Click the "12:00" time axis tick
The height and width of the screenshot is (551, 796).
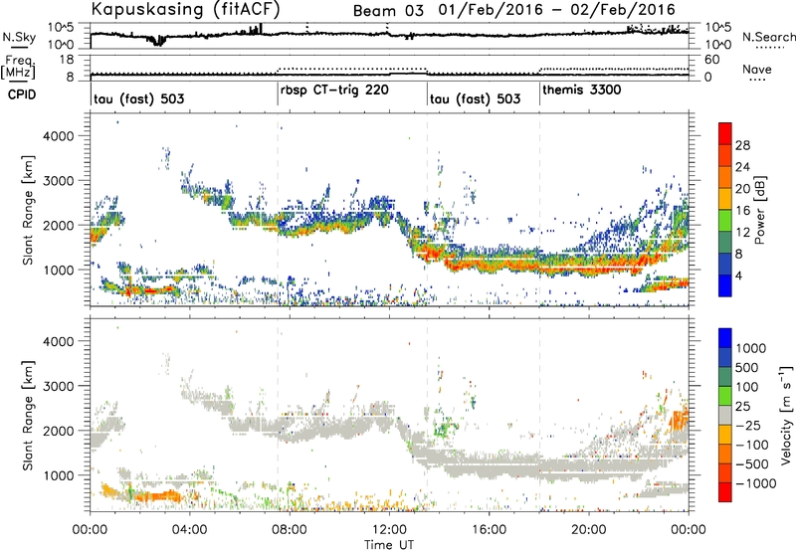(x=389, y=530)
